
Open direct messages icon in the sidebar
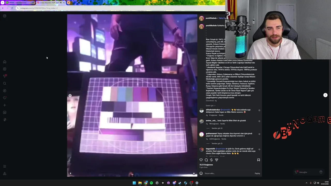click(x=5, y=76)
